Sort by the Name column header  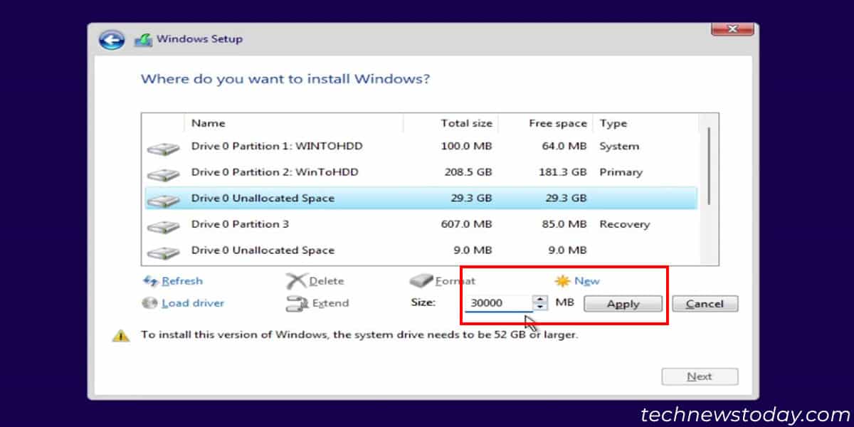click(x=209, y=123)
